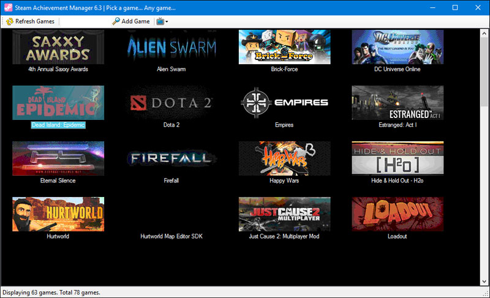Viewport: 490px width, 298px height.
Task: Click the '4th Annual Saxxy Awards' label
Action: click(x=58, y=69)
